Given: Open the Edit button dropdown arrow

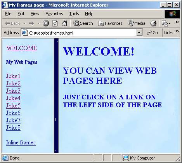Looking at the screenshot, I should click(170, 24).
